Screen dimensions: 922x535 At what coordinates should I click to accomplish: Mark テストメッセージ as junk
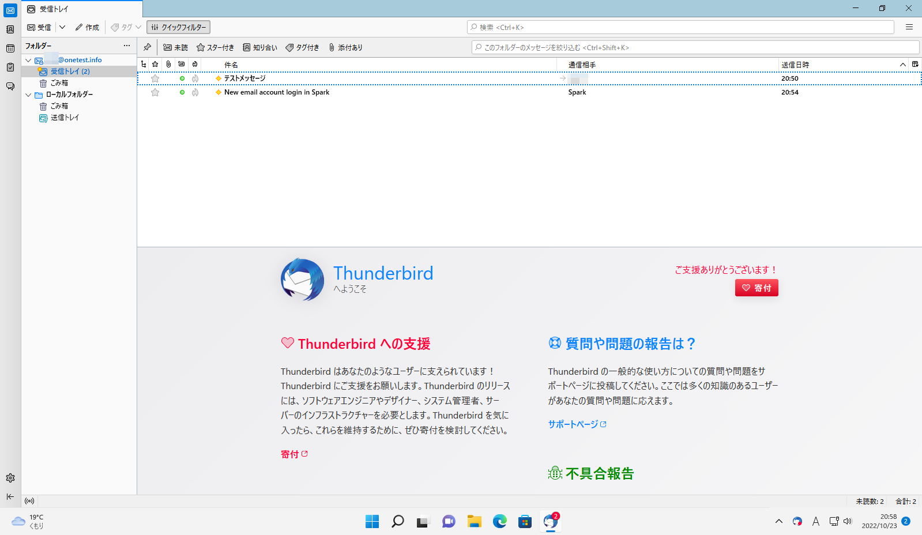tap(195, 78)
